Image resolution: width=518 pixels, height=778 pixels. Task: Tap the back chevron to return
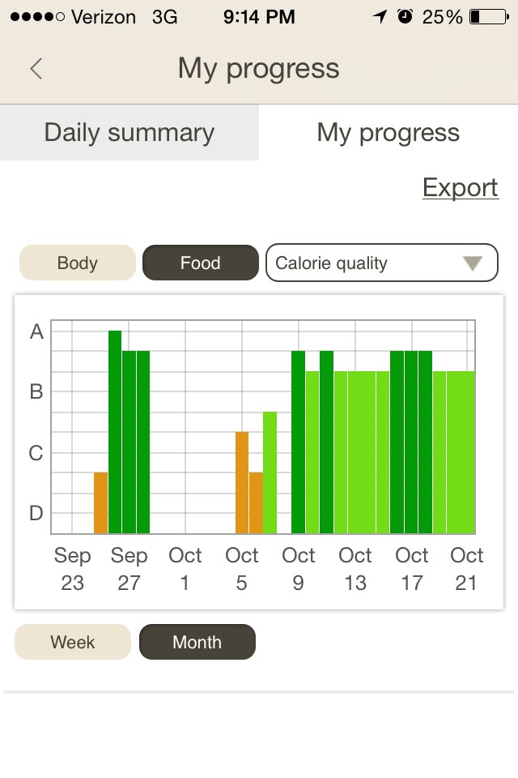(35, 69)
